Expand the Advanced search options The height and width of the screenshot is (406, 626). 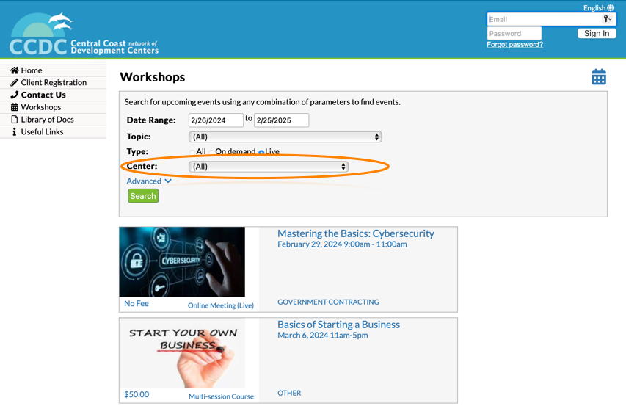[x=149, y=181]
